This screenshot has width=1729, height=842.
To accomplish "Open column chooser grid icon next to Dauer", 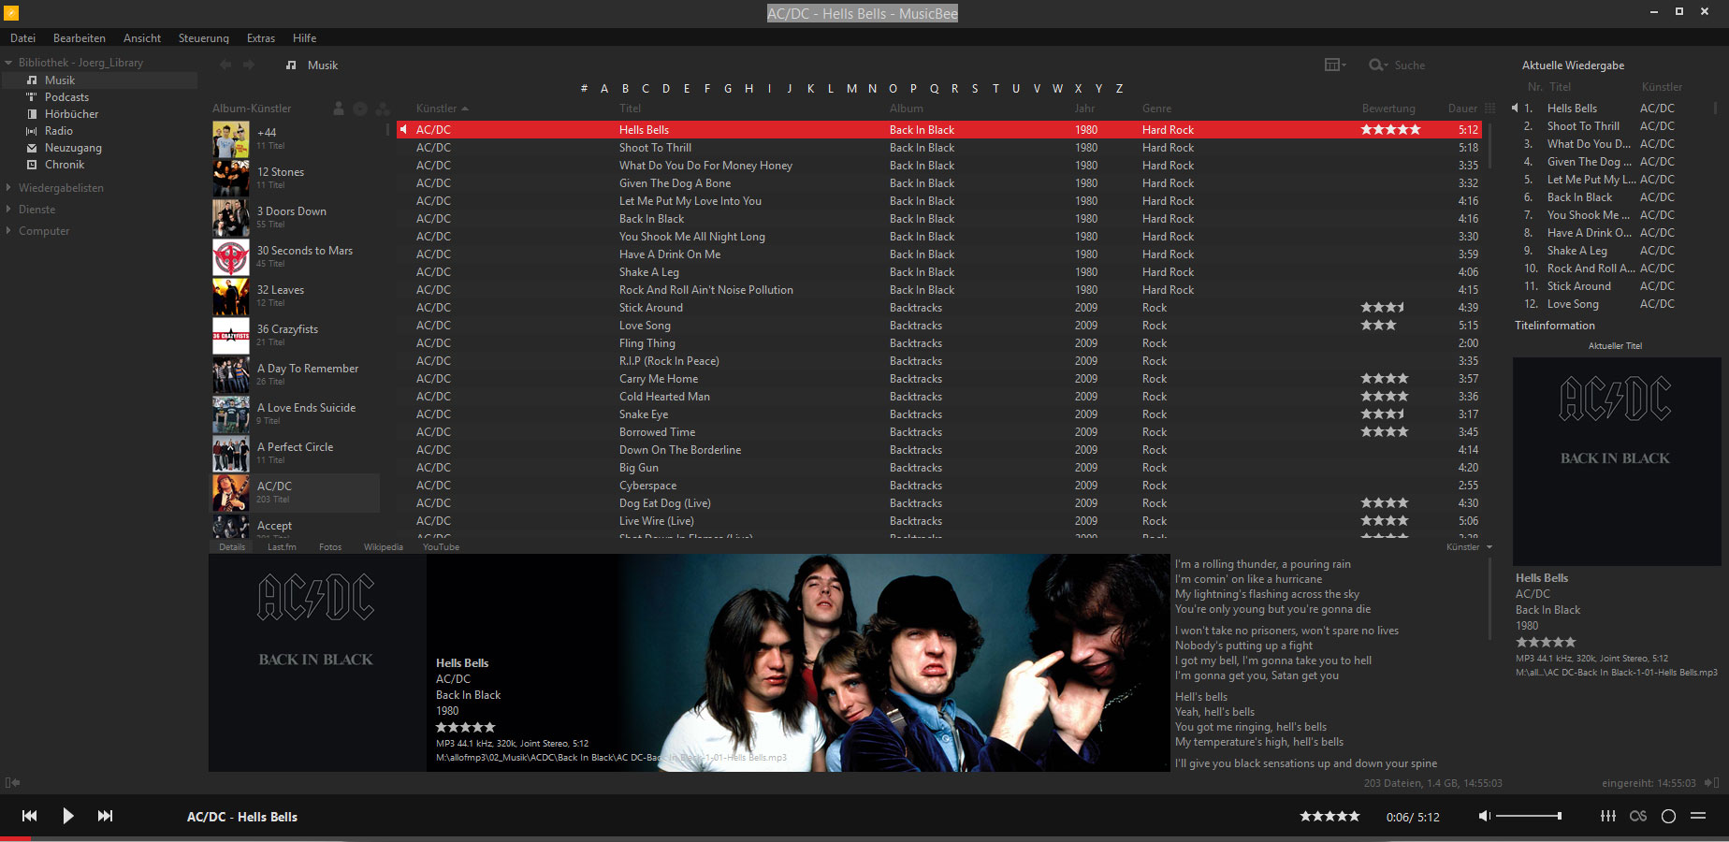I will [1490, 109].
